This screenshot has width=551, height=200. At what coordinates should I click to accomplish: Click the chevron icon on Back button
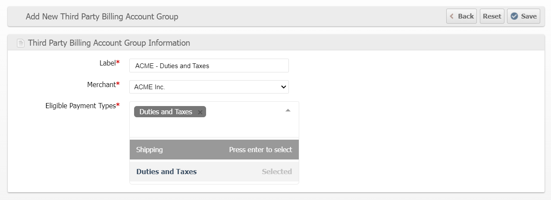[x=452, y=16]
